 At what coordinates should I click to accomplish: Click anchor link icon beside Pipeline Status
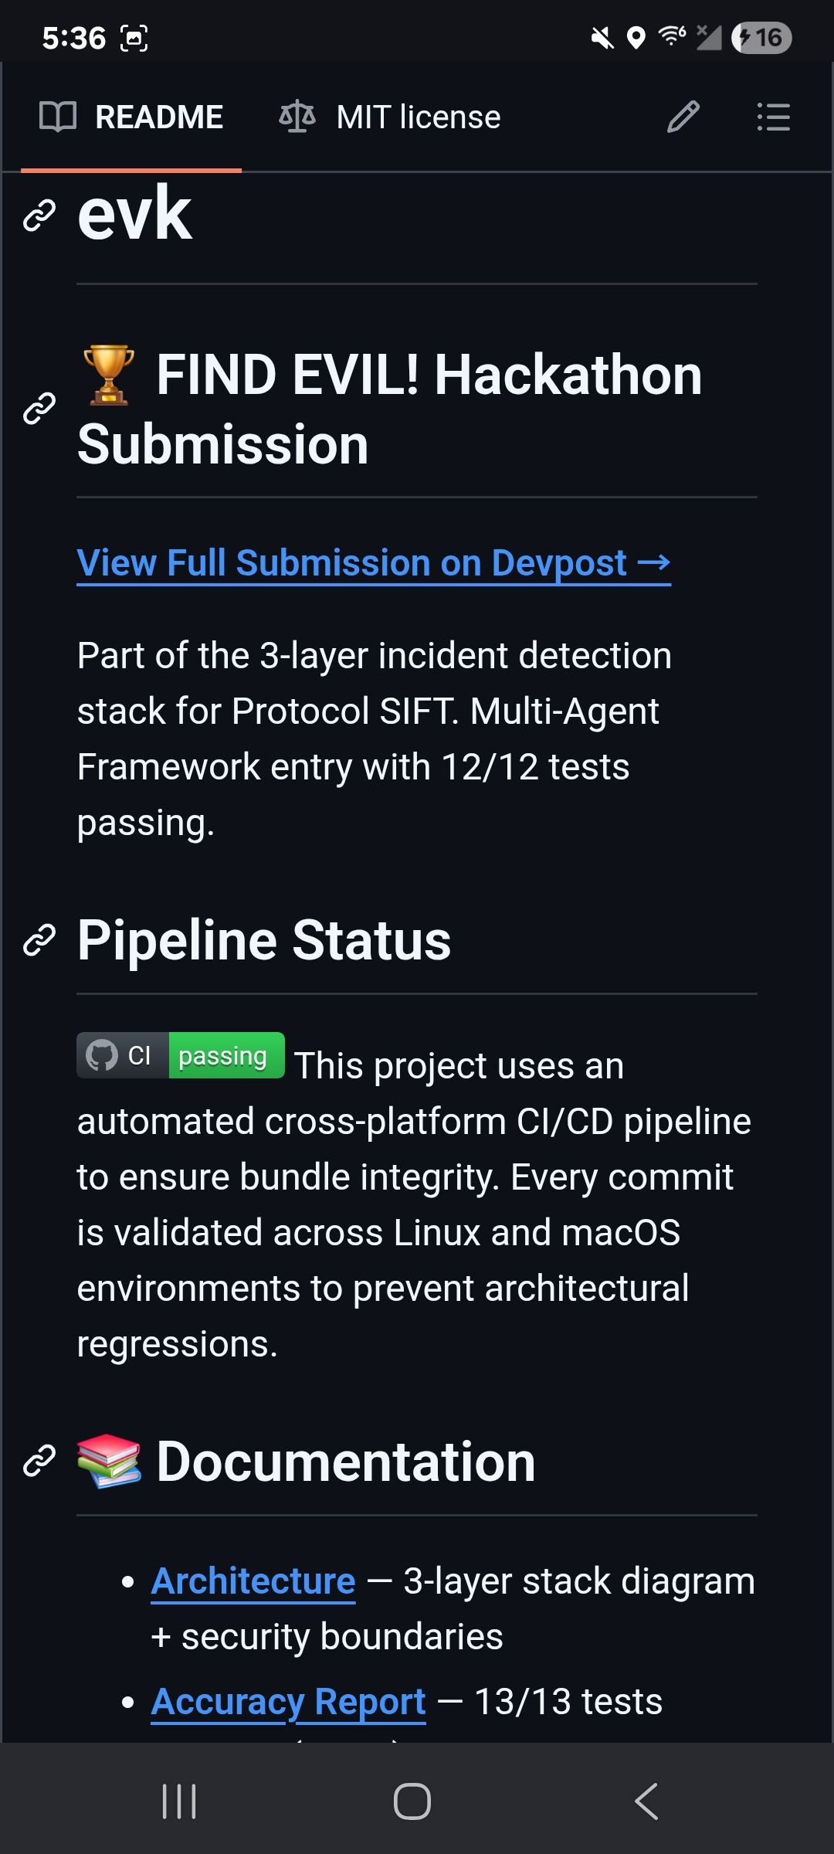[39, 940]
